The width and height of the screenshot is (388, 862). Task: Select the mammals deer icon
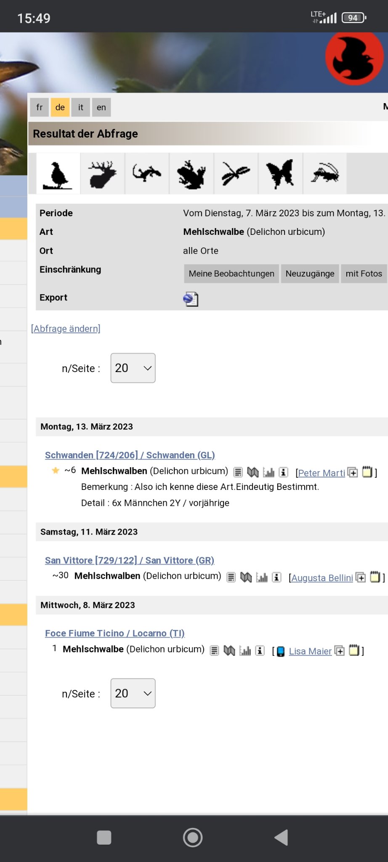(x=102, y=174)
